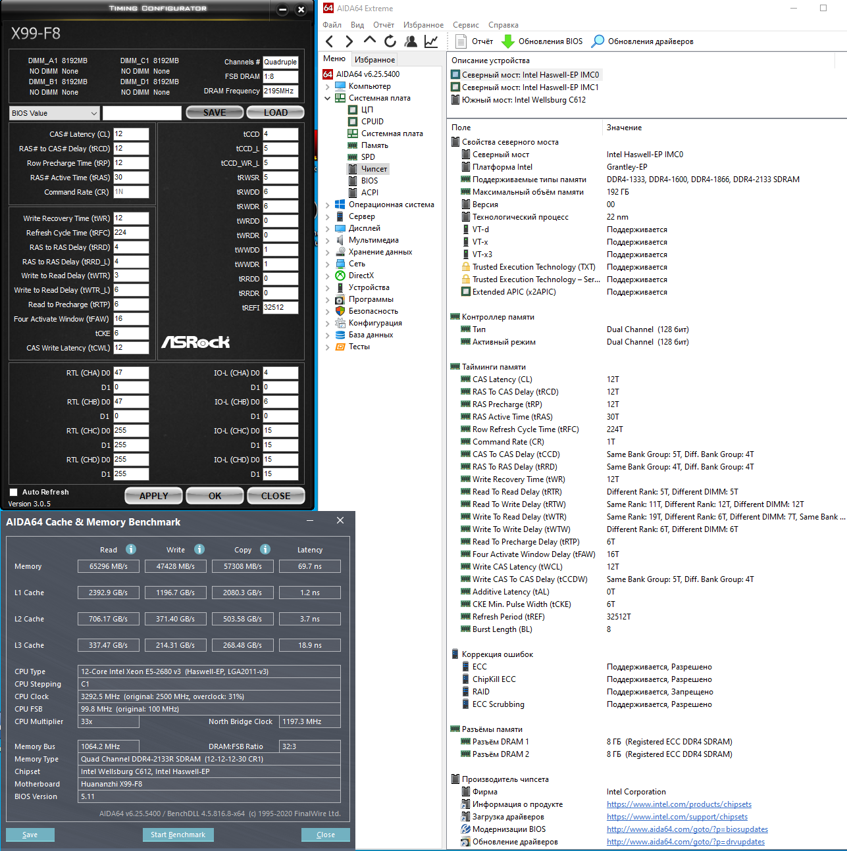Collapse the Системная плата parent tree node
The image size is (847, 851).
tap(328, 98)
